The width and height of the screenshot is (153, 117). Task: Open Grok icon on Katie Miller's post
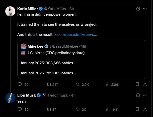(x=137, y=9)
